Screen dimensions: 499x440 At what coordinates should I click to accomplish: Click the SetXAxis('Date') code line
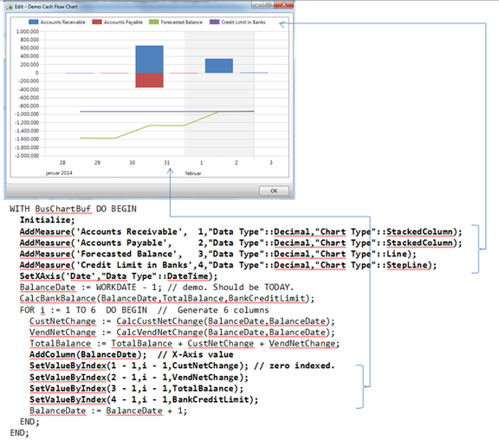(x=119, y=276)
